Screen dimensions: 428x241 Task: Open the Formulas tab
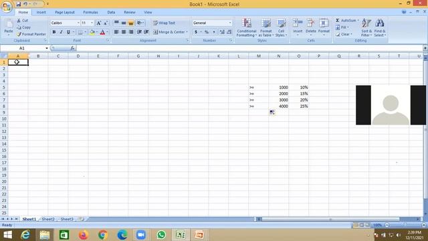[x=91, y=12]
